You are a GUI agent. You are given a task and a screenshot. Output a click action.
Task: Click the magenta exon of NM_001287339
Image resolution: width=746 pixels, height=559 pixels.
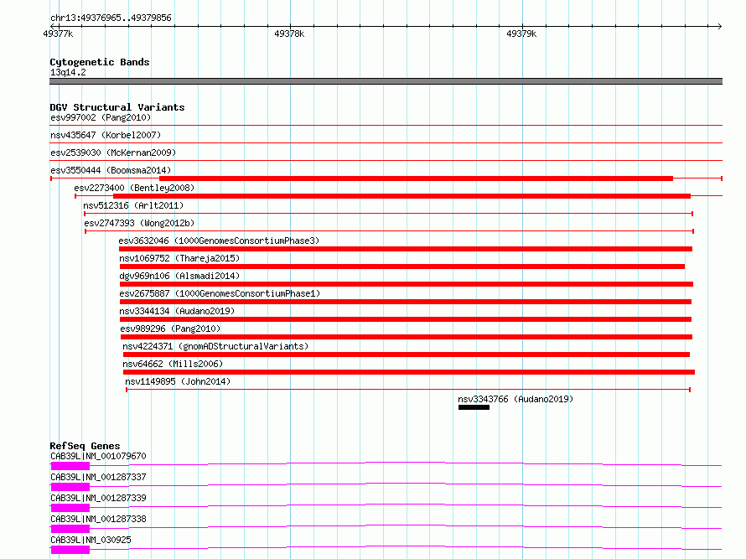tap(70, 508)
